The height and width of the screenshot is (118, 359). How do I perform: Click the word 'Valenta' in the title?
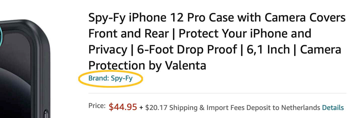(186, 65)
